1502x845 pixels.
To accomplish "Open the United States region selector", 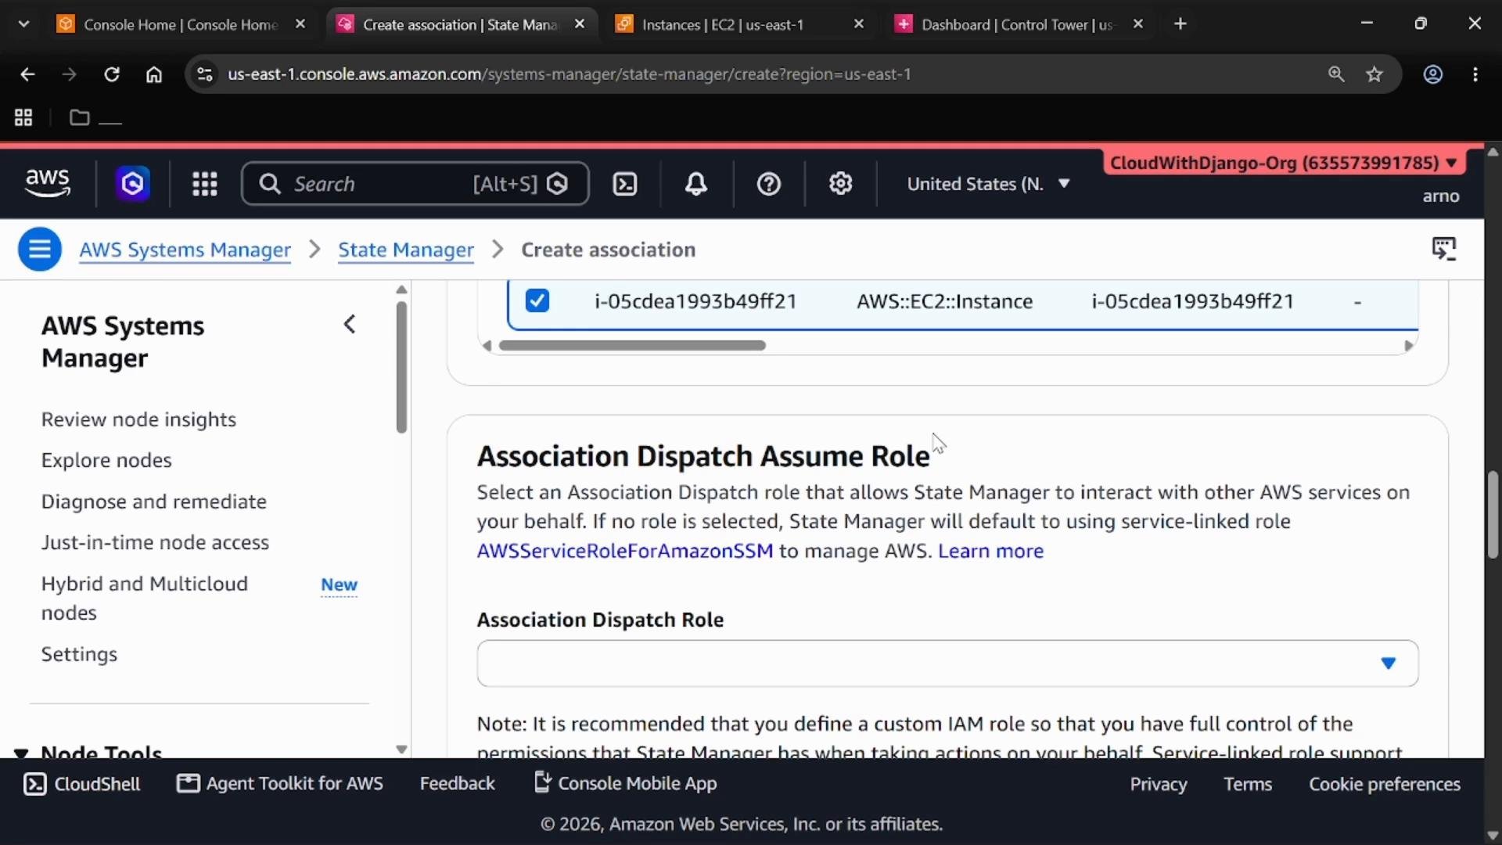I will click(x=988, y=184).
